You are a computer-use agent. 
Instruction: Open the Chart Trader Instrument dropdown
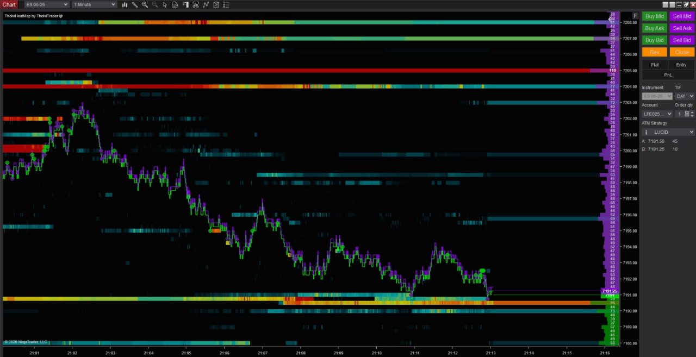(x=657, y=96)
